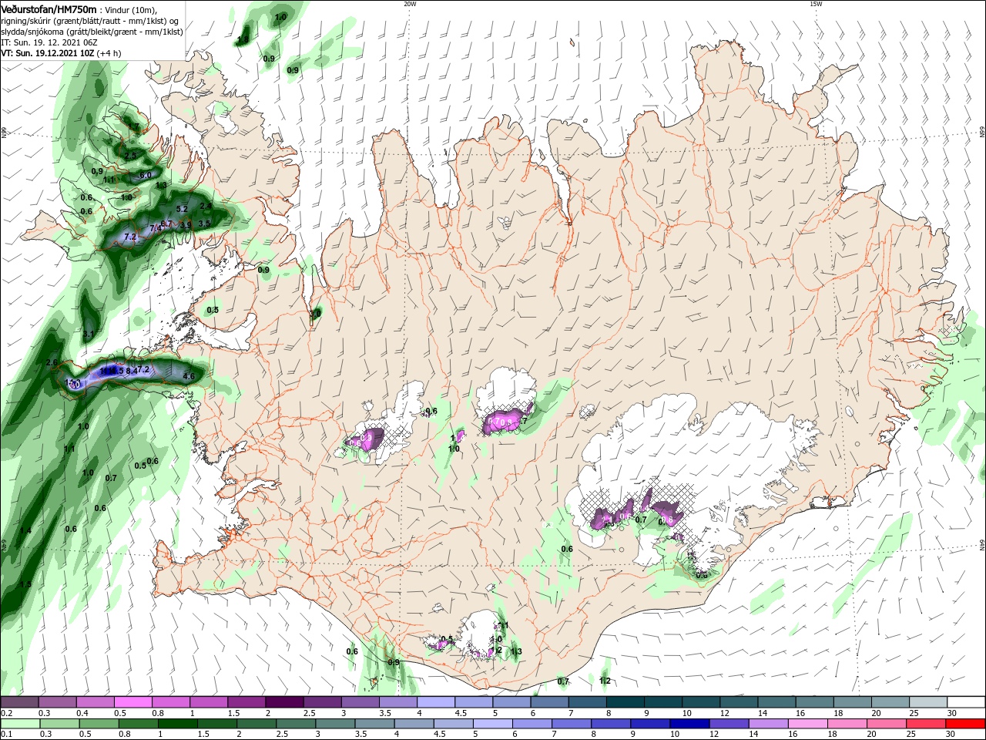Click the 'VT: Sun. 19.12.2021 10Z' valid time
The image size is (986, 740).
coord(46,53)
